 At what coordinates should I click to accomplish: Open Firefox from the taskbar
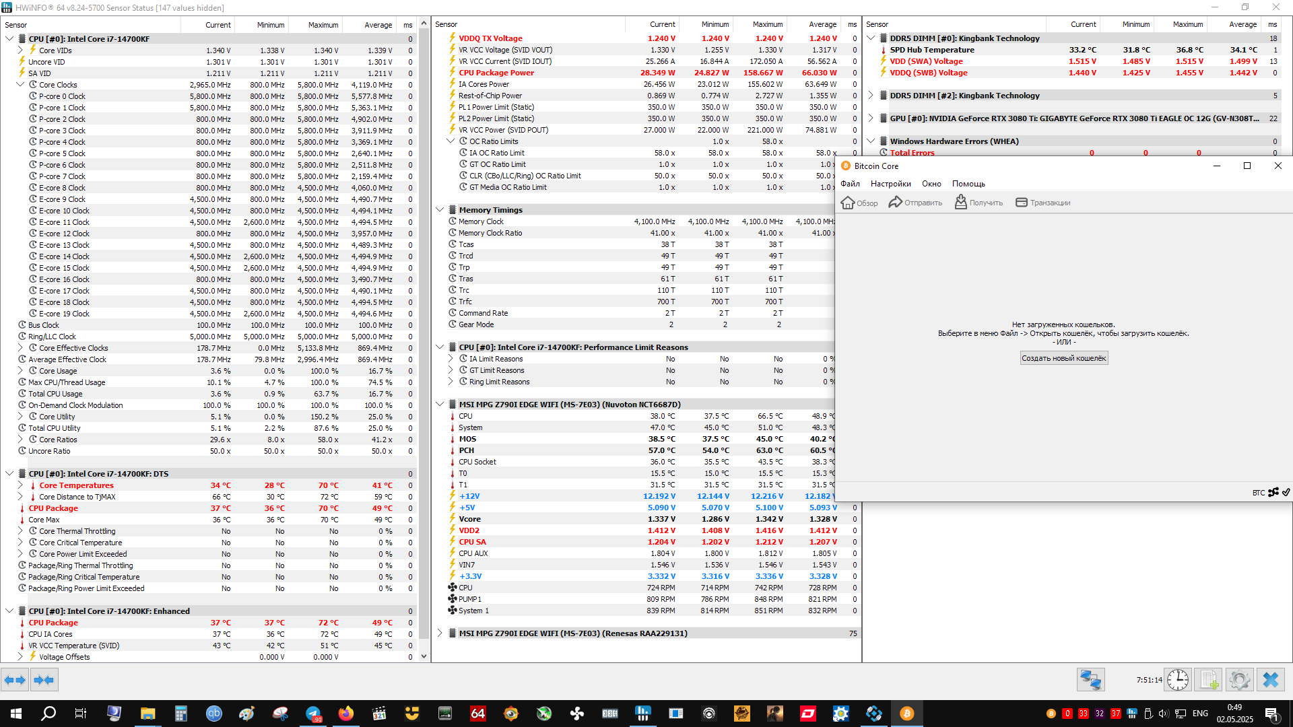point(346,714)
